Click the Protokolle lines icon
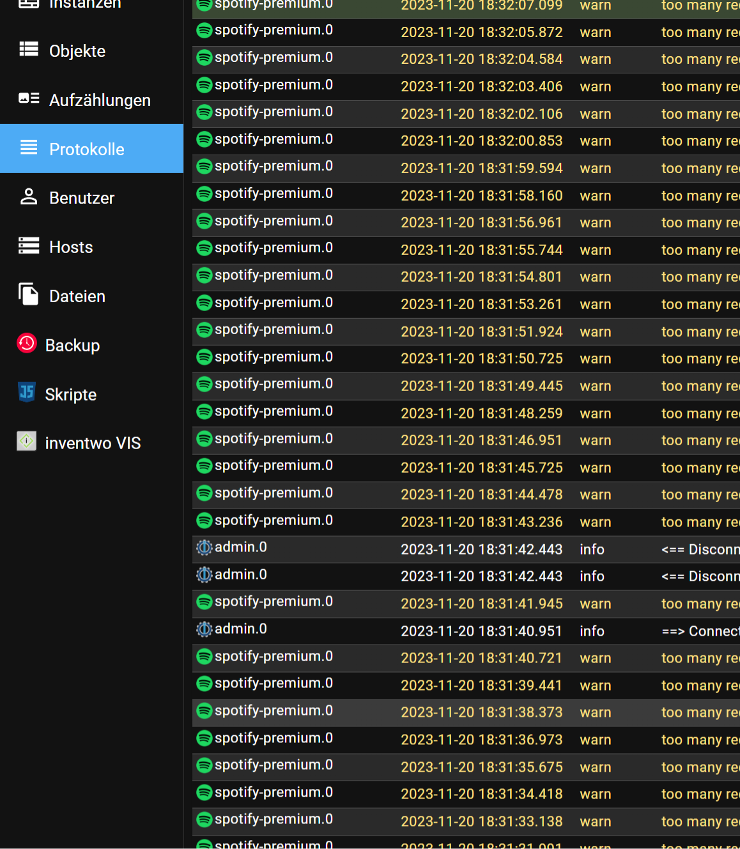Viewport: 740px width, 849px height. [29, 148]
